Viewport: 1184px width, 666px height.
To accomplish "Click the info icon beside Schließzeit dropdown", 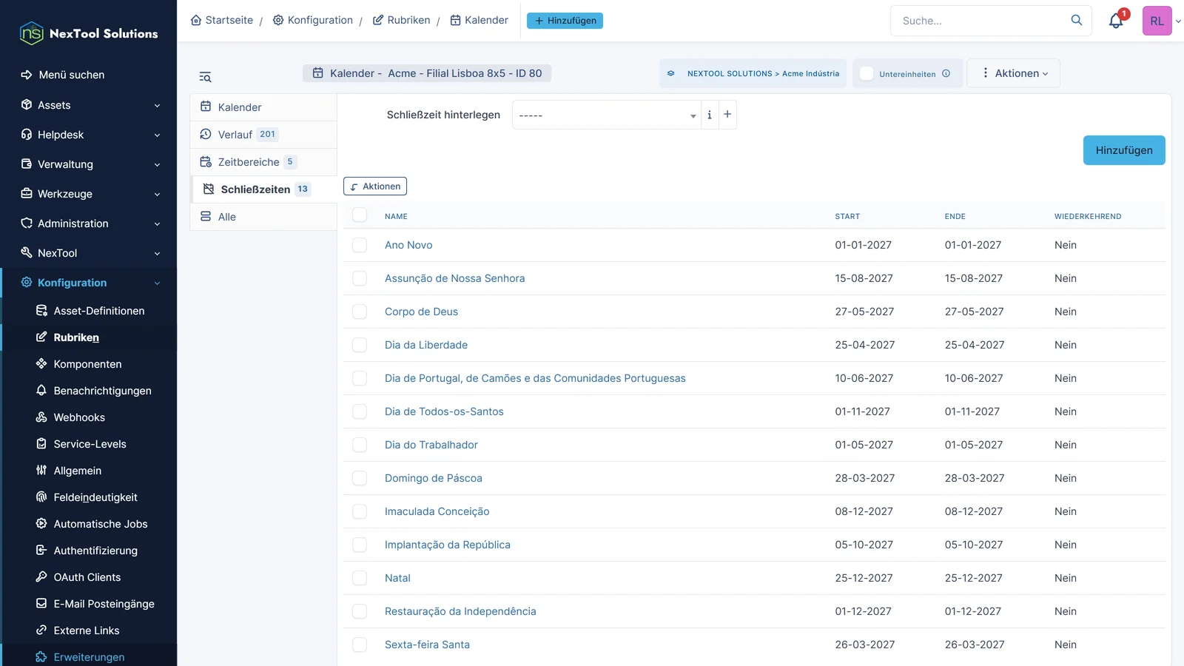I will click(709, 115).
